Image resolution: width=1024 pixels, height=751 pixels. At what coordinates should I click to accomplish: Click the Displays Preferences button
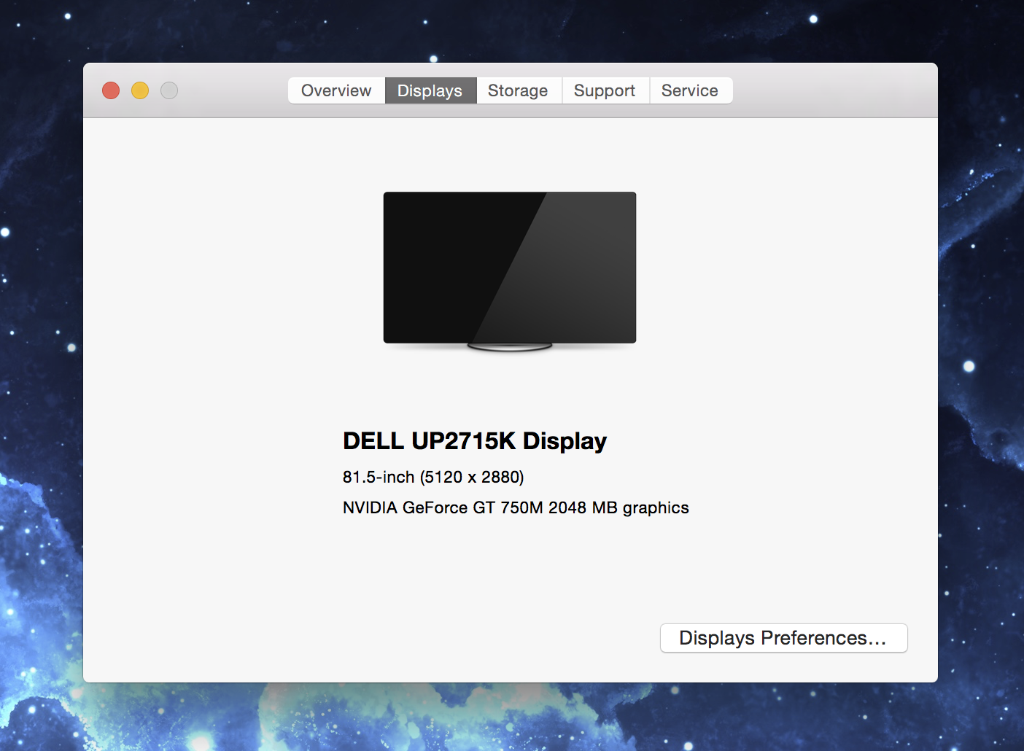(x=783, y=638)
